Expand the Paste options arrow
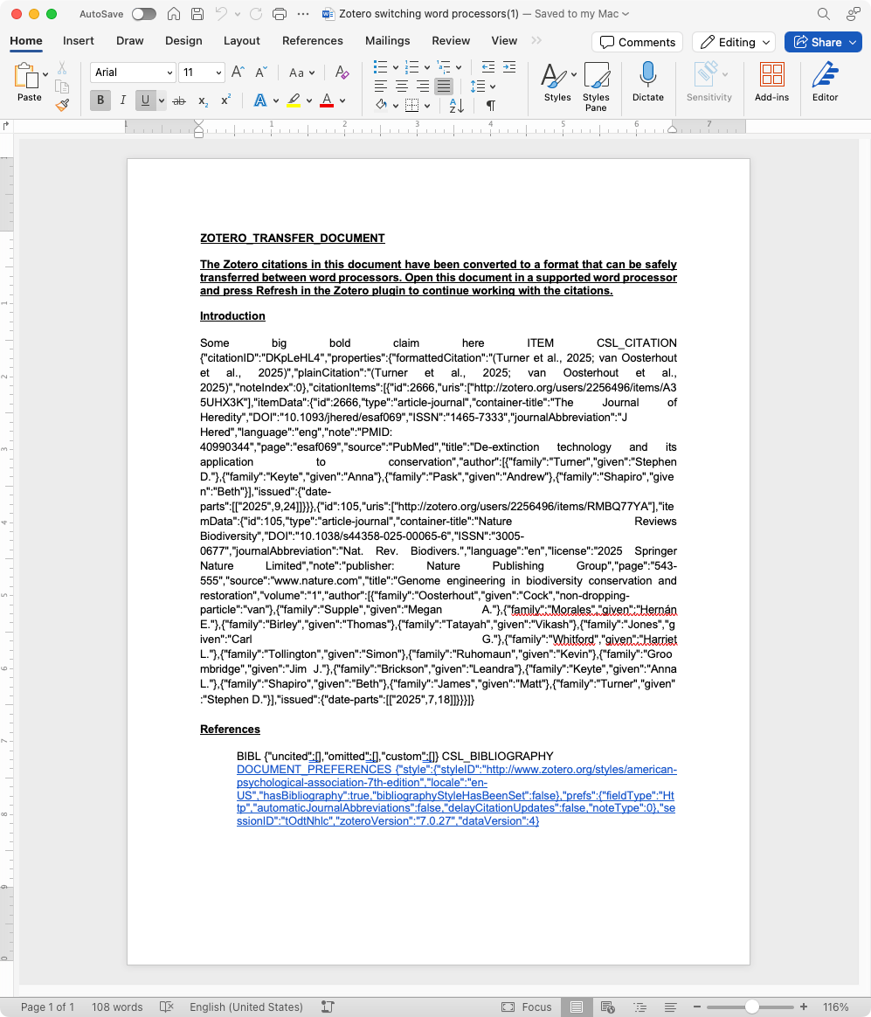This screenshot has height=1017, width=871. (x=45, y=74)
